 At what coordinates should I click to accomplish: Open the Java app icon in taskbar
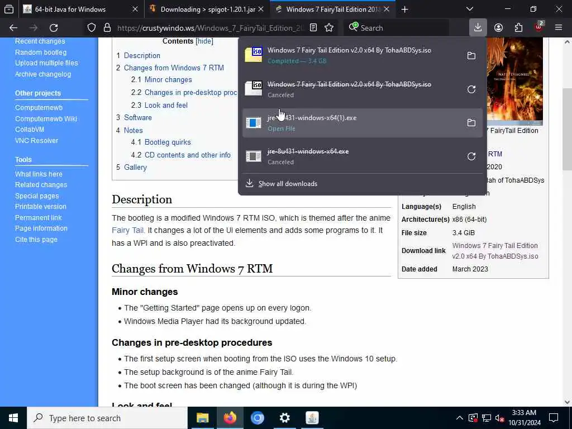pos(312,418)
